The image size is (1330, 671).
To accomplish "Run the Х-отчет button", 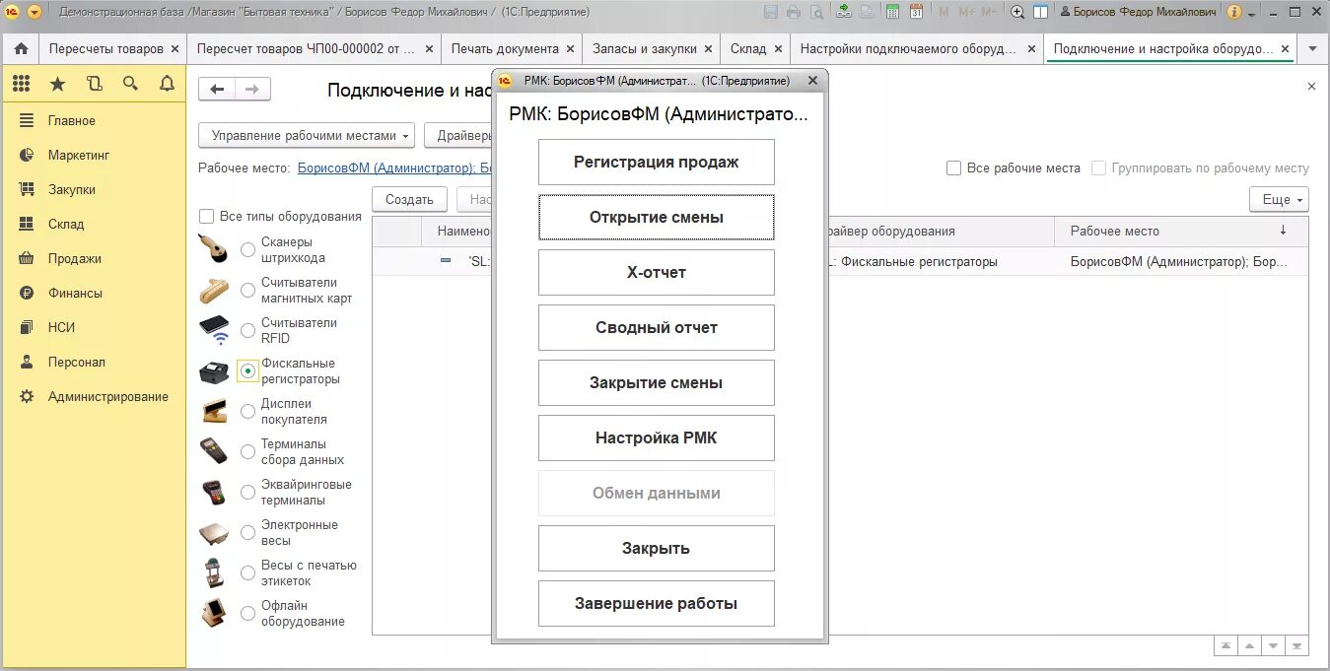I will click(657, 272).
